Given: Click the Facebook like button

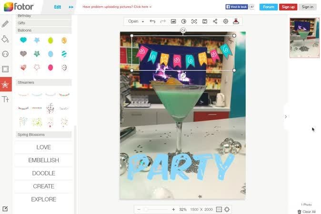Looking at the screenshot, I should point(237,7).
